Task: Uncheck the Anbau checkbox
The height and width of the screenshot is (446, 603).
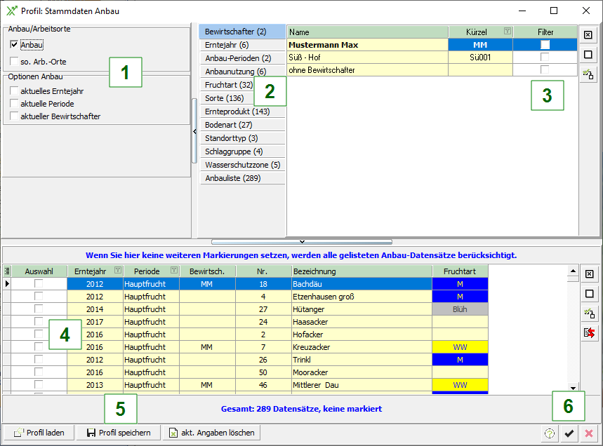Action: click(15, 45)
